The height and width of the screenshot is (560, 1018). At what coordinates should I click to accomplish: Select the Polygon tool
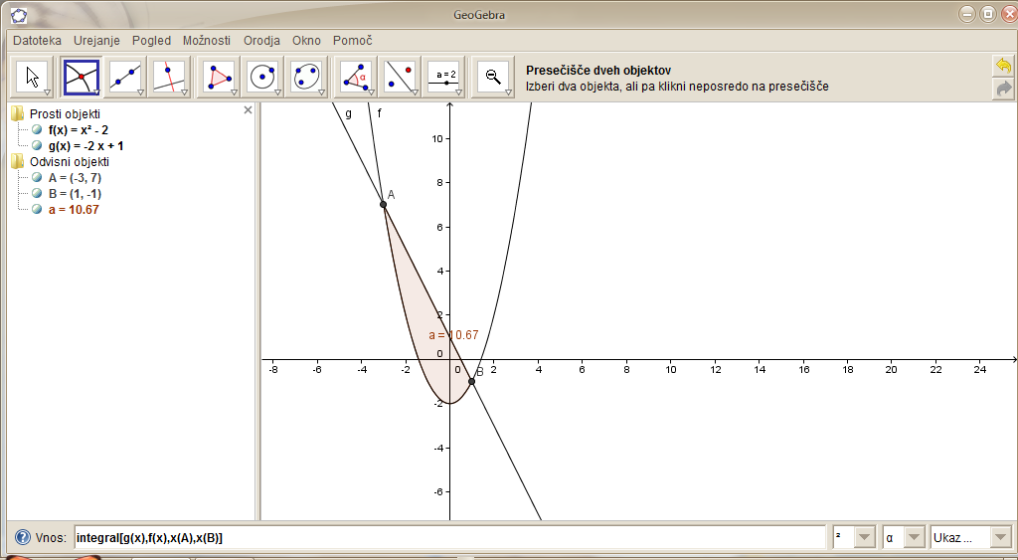tap(219, 77)
